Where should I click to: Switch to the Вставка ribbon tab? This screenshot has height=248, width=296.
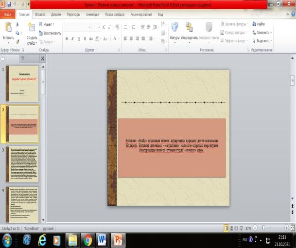point(40,15)
